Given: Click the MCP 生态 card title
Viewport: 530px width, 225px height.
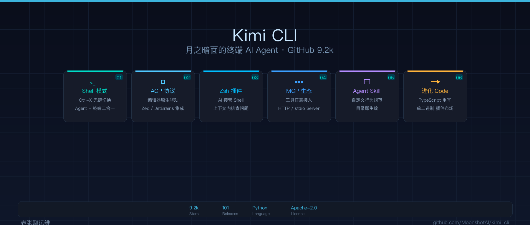Looking at the screenshot, I should pyautogui.click(x=299, y=91).
